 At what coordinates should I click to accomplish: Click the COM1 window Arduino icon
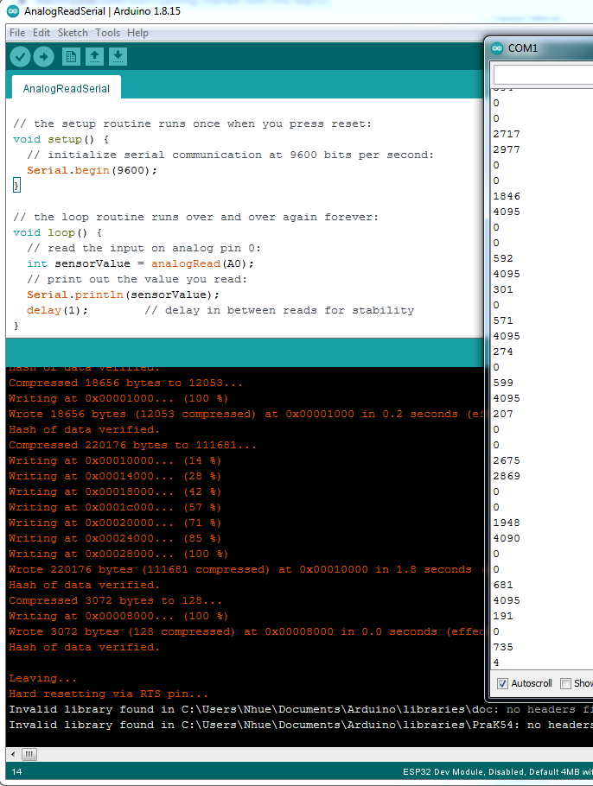(497, 48)
